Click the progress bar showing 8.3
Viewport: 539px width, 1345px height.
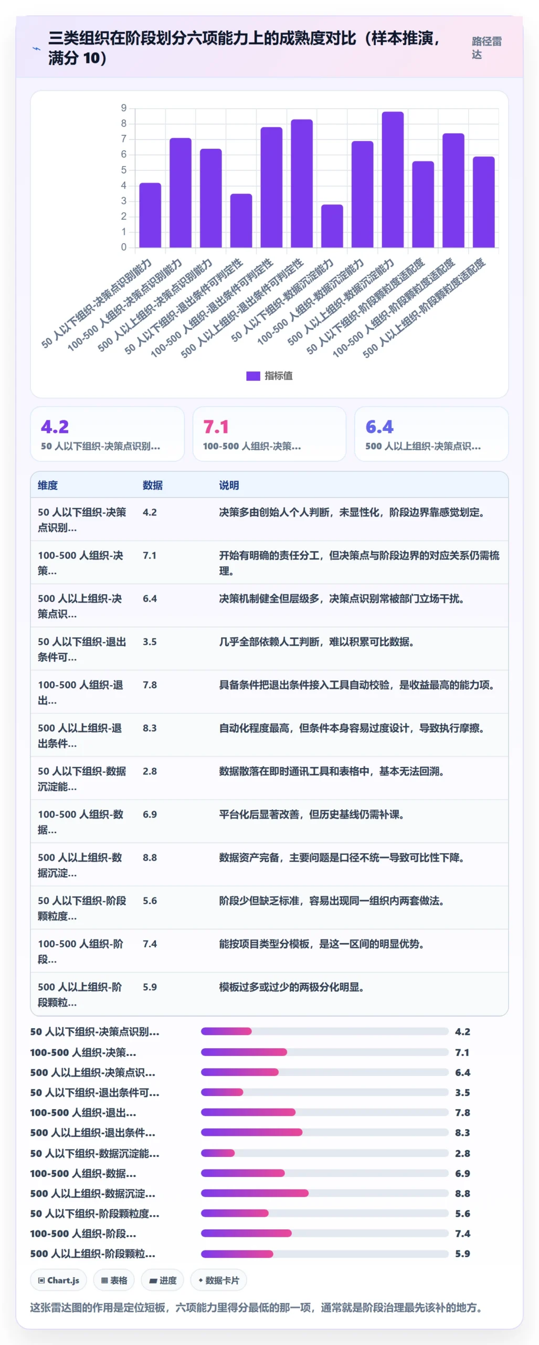[x=324, y=1132]
